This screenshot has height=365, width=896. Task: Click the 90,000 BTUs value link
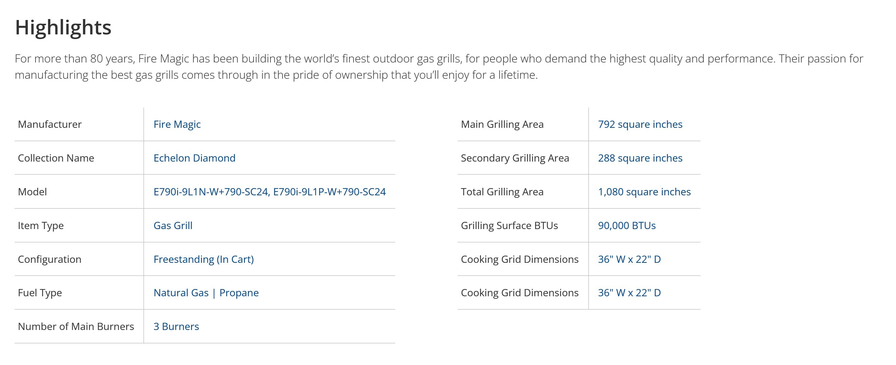[x=627, y=226]
